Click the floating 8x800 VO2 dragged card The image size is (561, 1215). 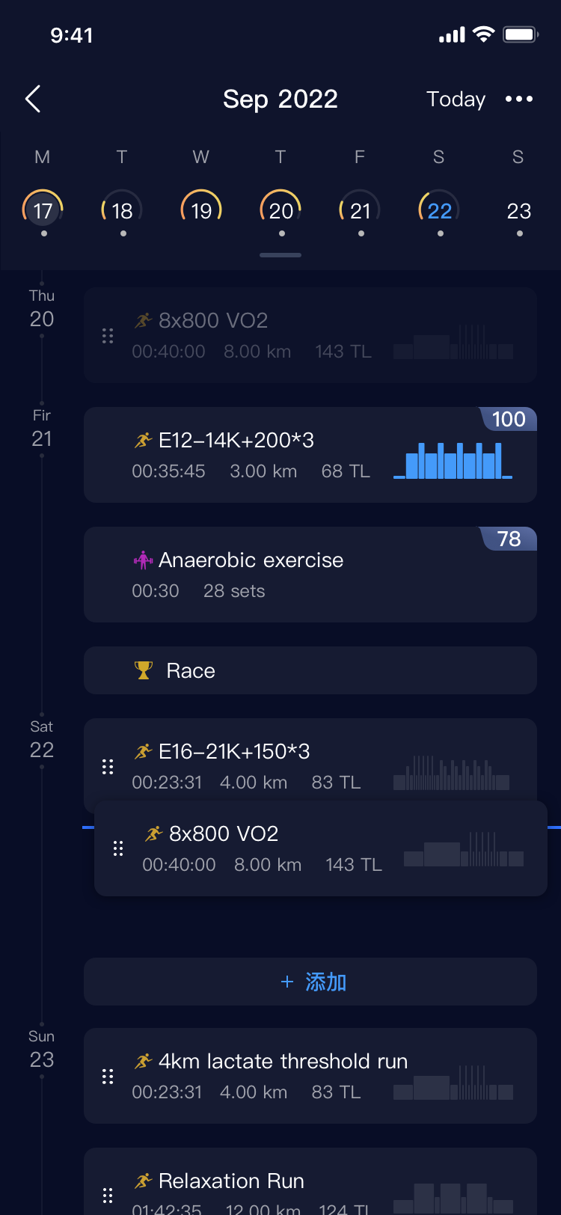[321, 848]
